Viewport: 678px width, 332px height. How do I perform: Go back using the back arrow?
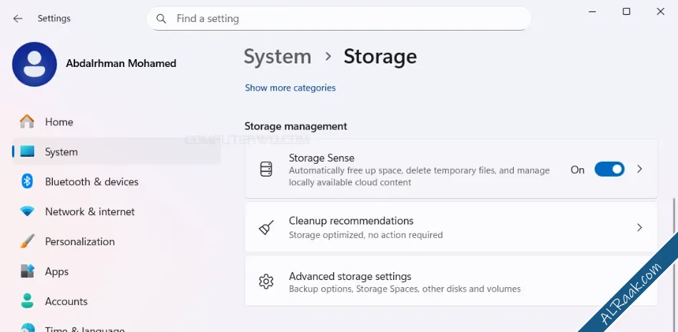pyautogui.click(x=17, y=19)
